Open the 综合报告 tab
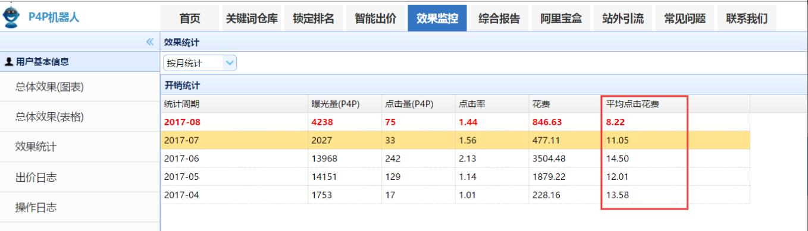Viewport: 808px width, 231px height. 499,18
